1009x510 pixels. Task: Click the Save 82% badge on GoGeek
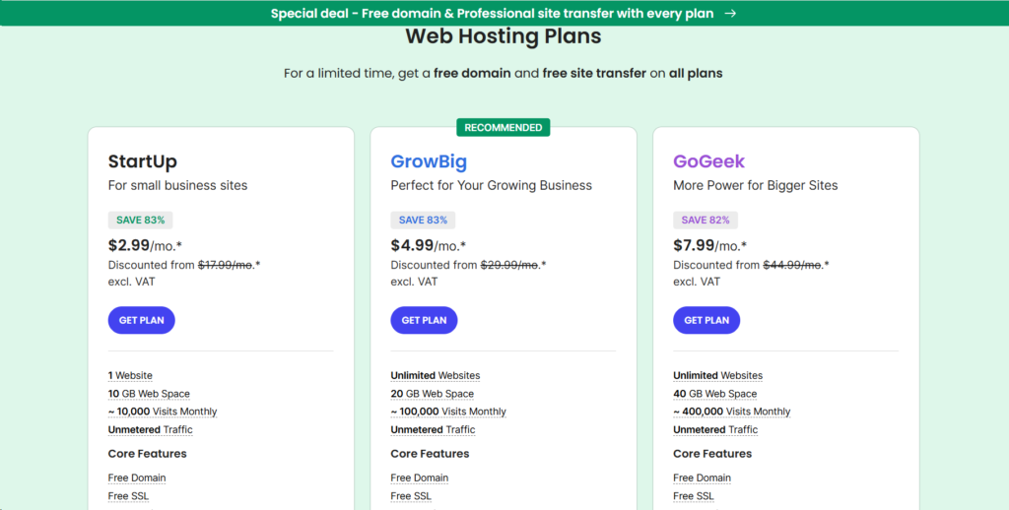click(x=706, y=220)
